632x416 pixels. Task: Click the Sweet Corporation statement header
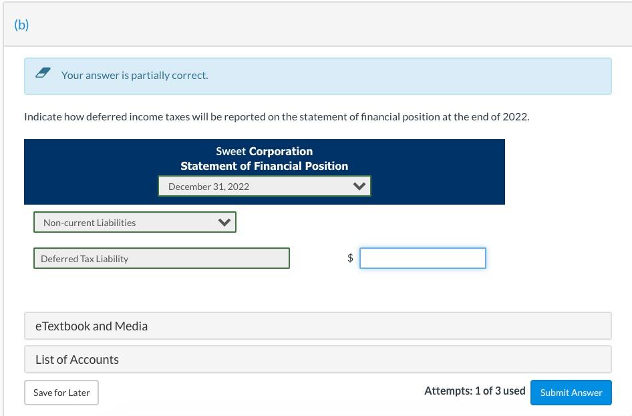pos(264,151)
